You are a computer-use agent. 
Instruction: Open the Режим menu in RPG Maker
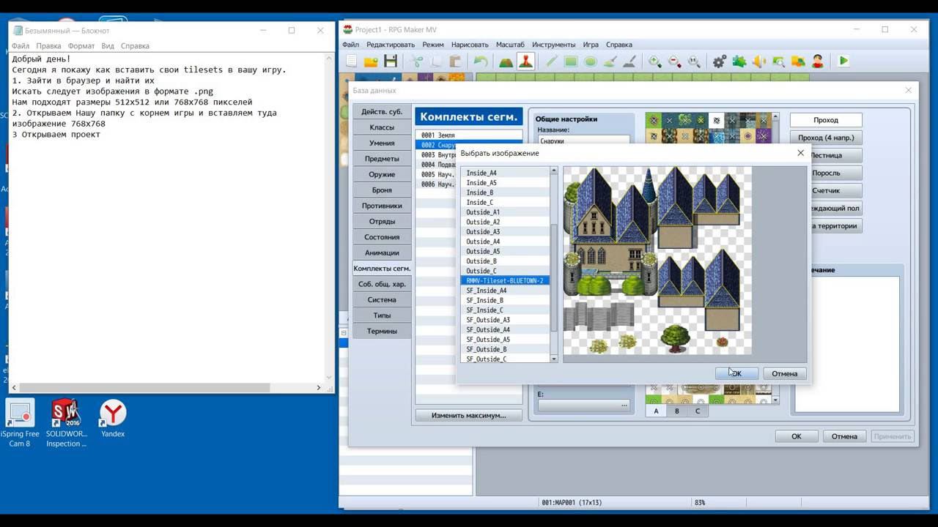coord(433,45)
